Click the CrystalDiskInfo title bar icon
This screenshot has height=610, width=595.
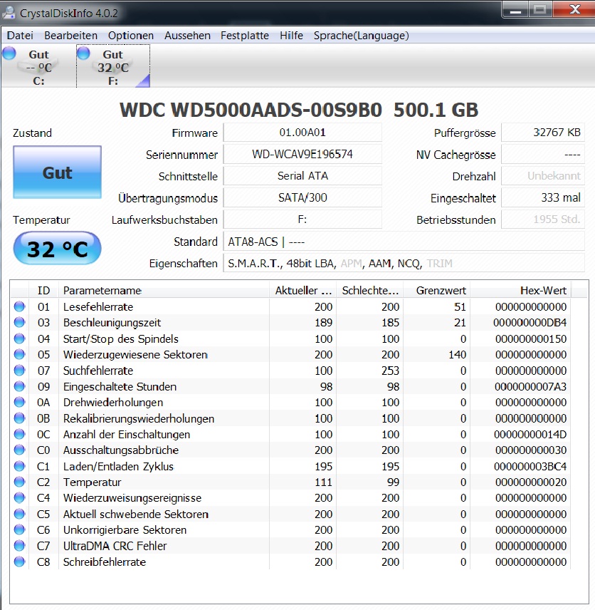9,13
